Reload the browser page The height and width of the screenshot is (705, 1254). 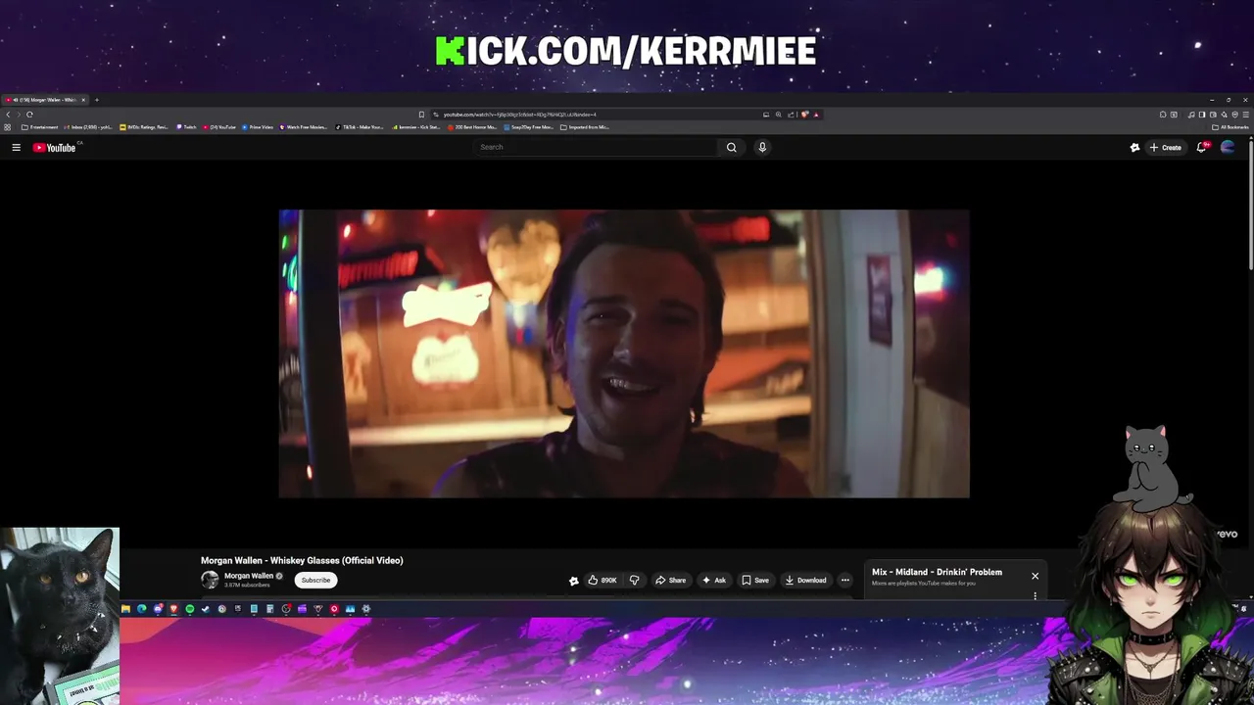click(29, 115)
